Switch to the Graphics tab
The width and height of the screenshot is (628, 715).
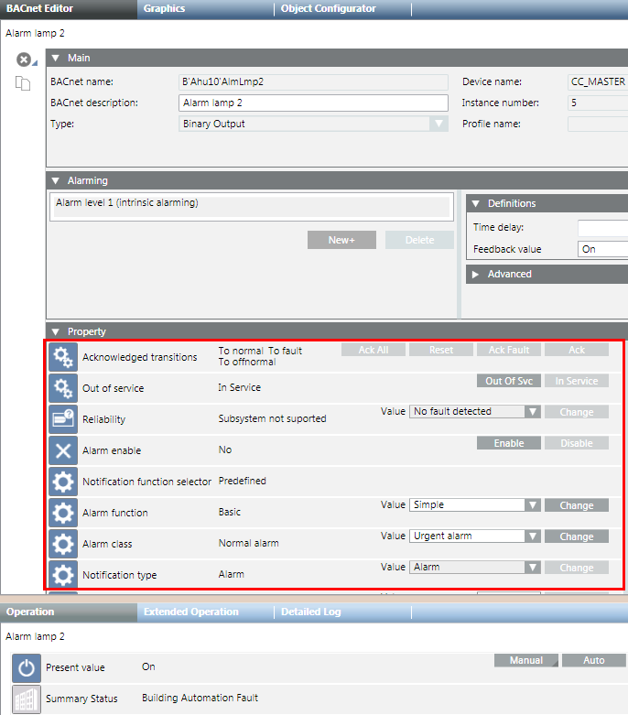(164, 8)
